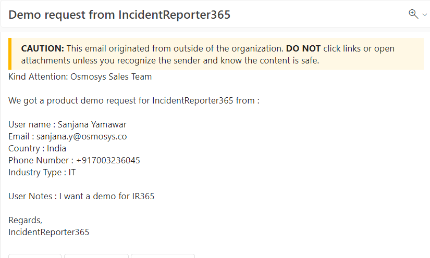Expand the chevron beside the zoom icon

(424, 15)
